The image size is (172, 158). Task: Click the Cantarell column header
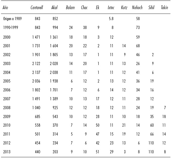point(37,8)
